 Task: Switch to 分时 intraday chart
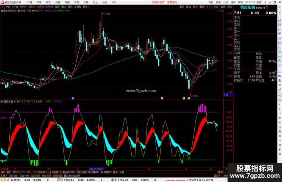pyautogui.click(x=8, y=7)
